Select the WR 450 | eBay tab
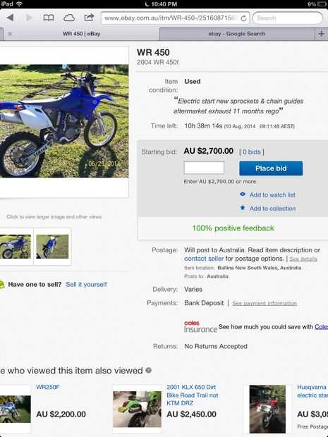Image resolution: width=328 pixels, height=437 pixels. pyautogui.click(x=81, y=34)
